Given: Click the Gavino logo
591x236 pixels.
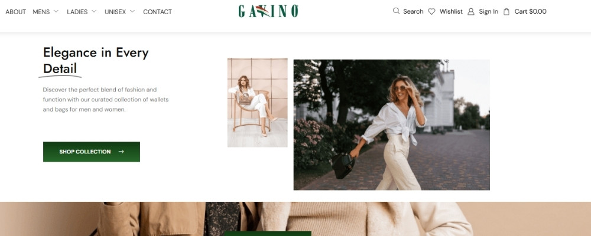Looking at the screenshot, I should point(268,11).
